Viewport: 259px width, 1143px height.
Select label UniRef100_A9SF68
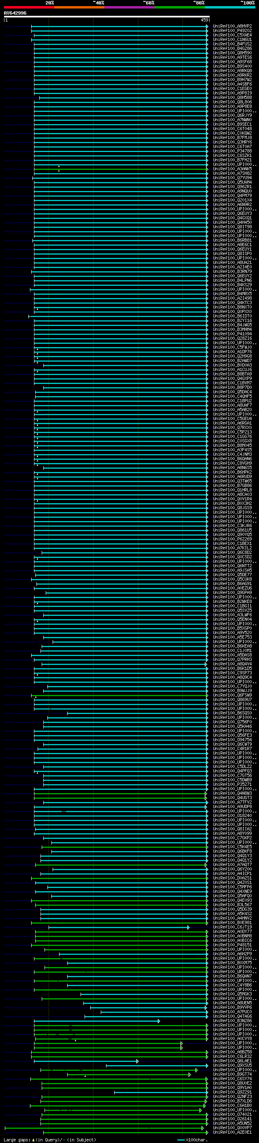232,62
